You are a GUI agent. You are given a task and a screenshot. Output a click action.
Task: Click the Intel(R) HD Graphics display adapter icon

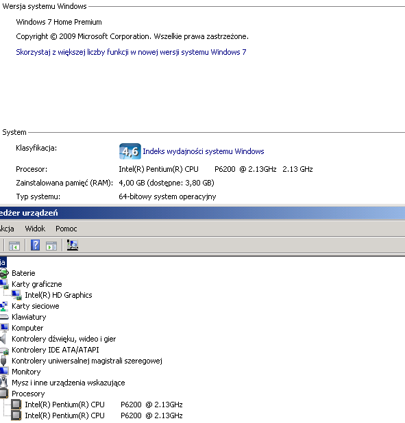(16, 295)
